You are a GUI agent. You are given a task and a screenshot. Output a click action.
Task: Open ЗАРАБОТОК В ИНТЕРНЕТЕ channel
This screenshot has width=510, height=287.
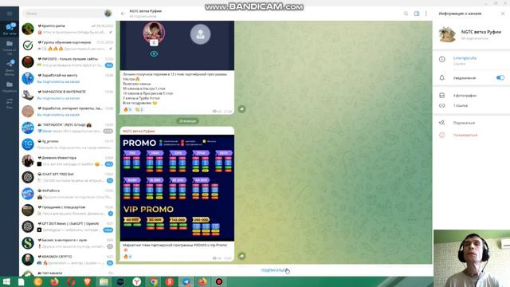pyautogui.click(x=67, y=95)
